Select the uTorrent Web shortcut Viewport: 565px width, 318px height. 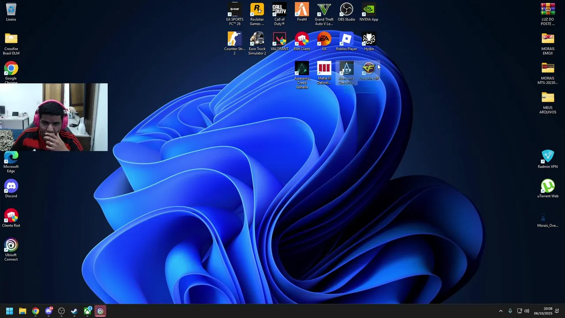548,189
